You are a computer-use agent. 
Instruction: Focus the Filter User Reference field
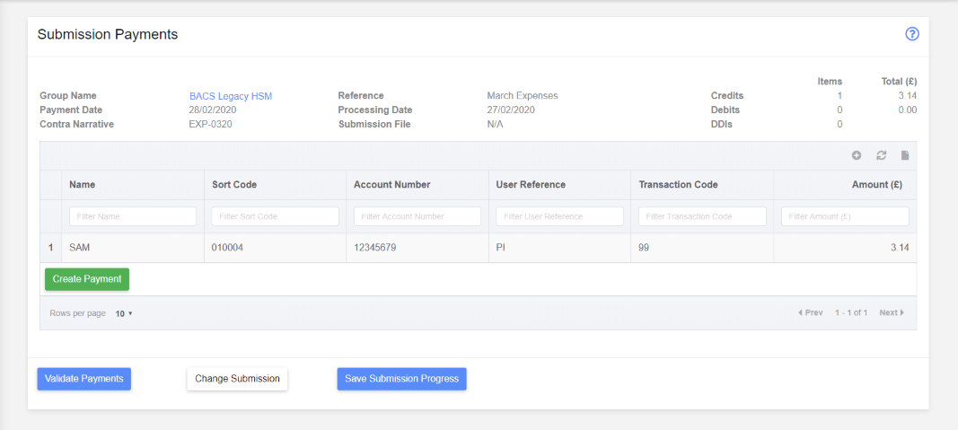pyautogui.click(x=559, y=216)
